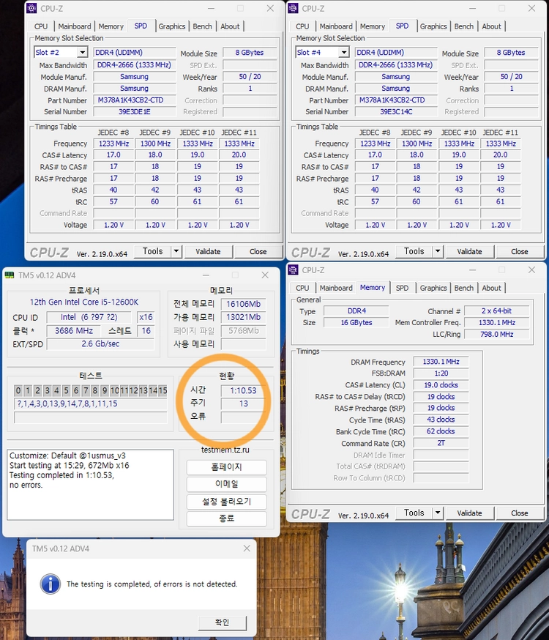Click the 12th Gen Intel Core i5-12600K text

click(x=84, y=302)
